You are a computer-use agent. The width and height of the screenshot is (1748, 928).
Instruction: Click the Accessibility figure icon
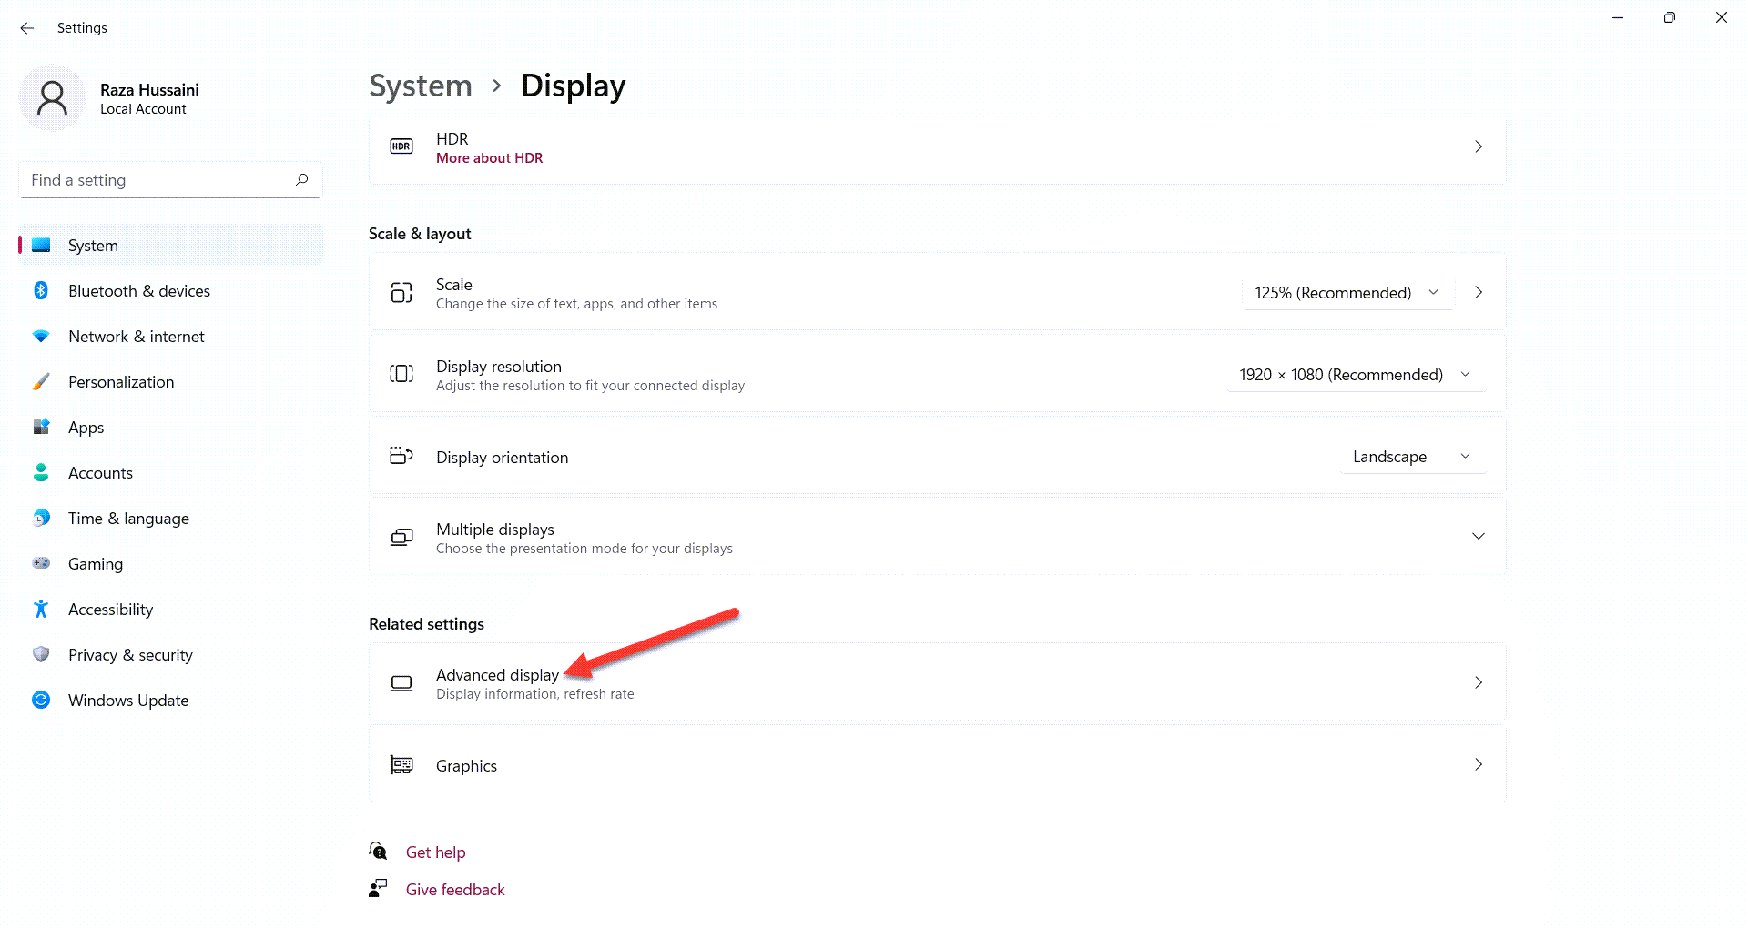(x=41, y=610)
